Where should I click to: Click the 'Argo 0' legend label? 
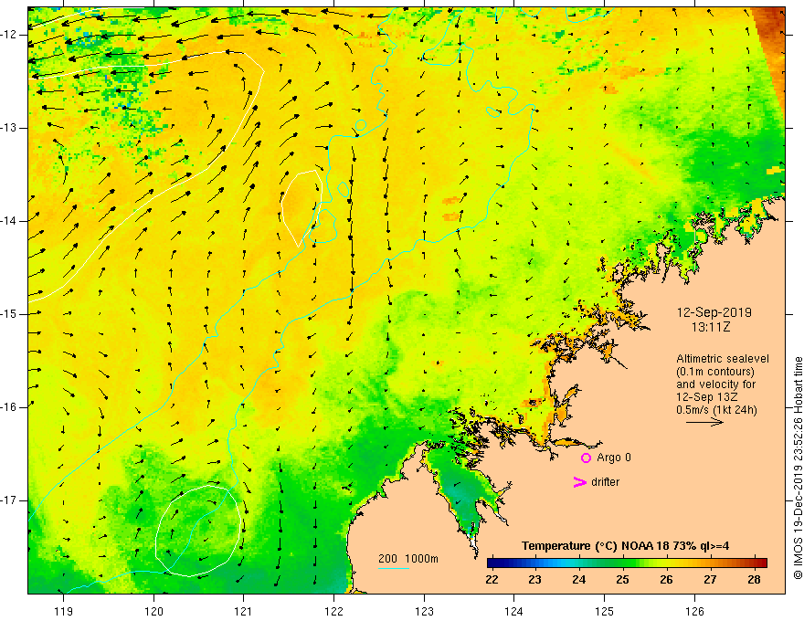coord(614,458)
